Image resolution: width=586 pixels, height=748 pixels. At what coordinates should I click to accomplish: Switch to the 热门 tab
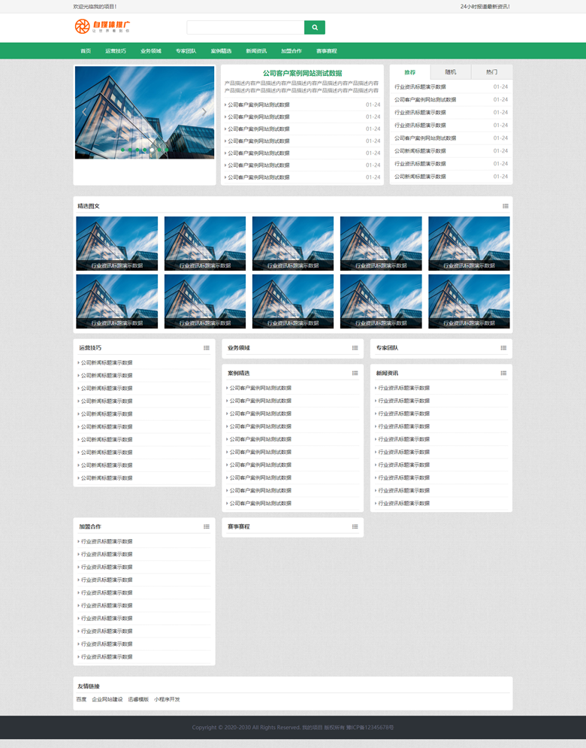point(491,72)
